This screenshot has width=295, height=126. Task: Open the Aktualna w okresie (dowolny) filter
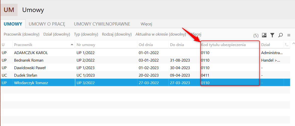(161, 34)
